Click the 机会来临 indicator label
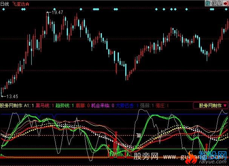The width and height of the screenshot is (229, 166). pyautogui.click(x=101, y=106)
